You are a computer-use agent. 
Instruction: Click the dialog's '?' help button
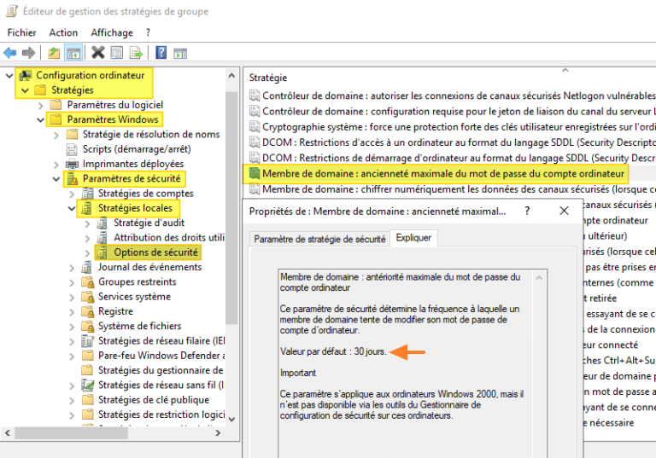[x=526, y=211]
